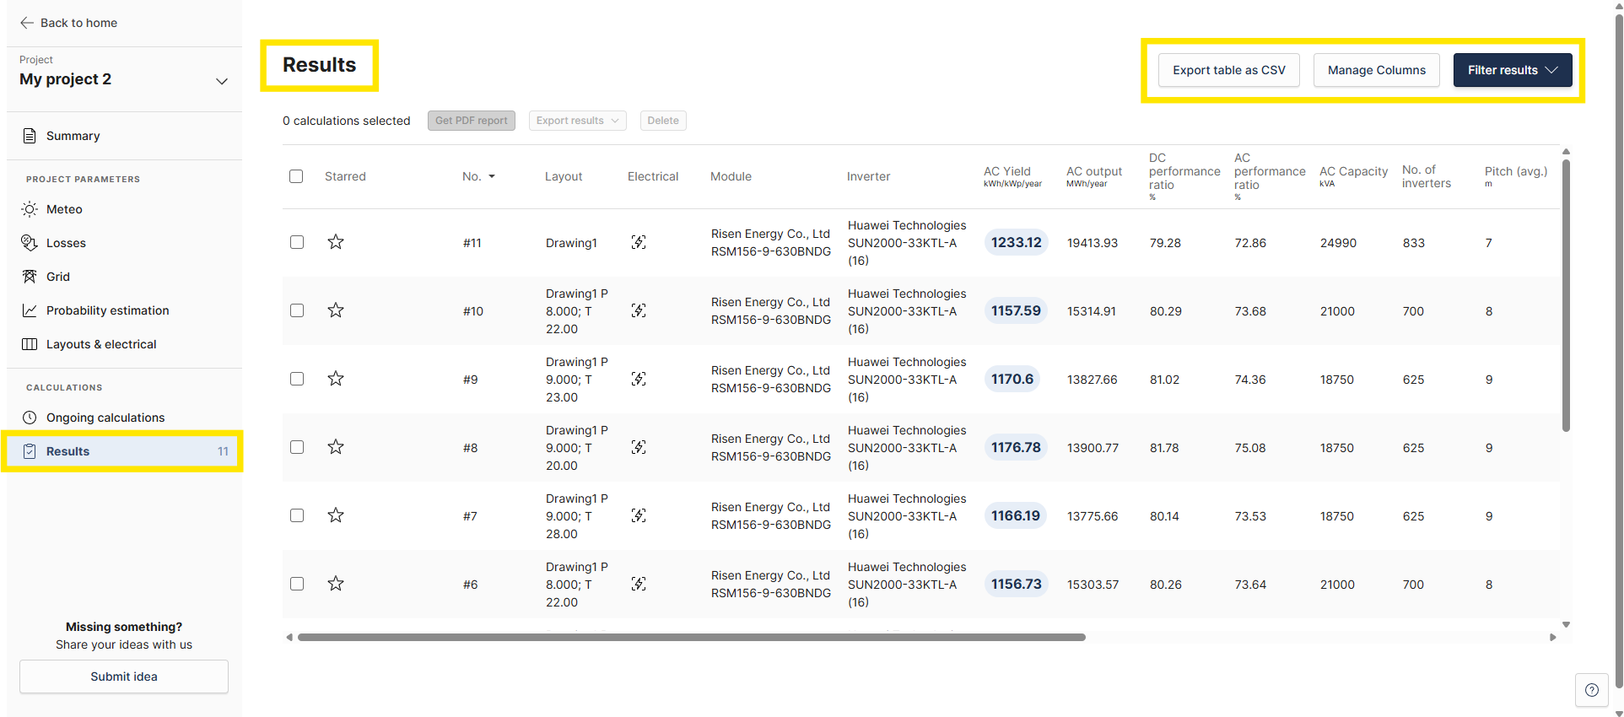Screen dimensions: 1624x717
Task: Star calculation #7
Action: [336, 515]
